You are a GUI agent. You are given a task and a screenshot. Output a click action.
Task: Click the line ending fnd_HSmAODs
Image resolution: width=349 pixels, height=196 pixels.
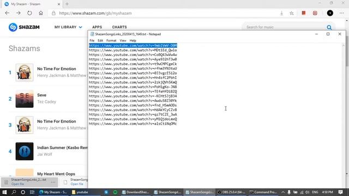pyautogui.click(x=133, y=105)
